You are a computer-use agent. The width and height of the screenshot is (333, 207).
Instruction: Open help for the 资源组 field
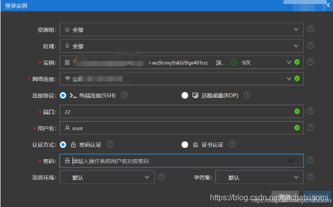tap(311, 29)
